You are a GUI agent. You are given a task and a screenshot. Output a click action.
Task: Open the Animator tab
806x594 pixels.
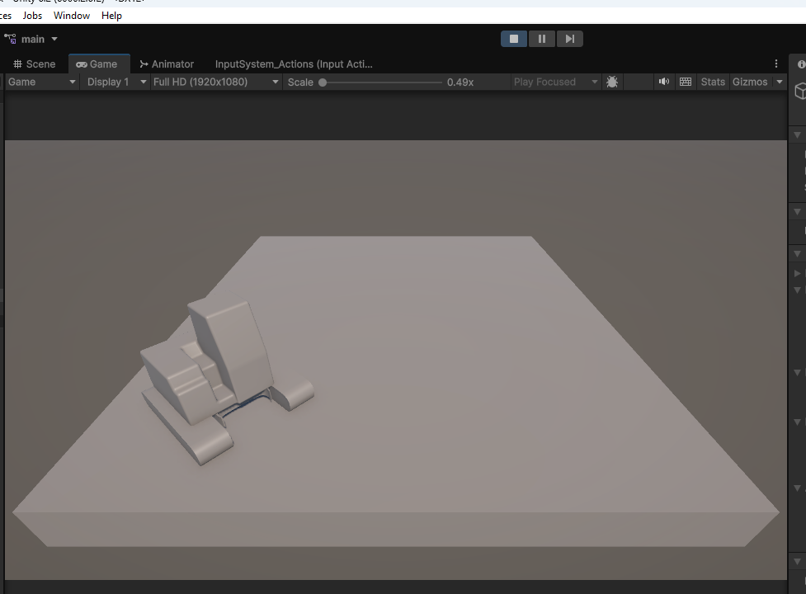tap(167, 64)
